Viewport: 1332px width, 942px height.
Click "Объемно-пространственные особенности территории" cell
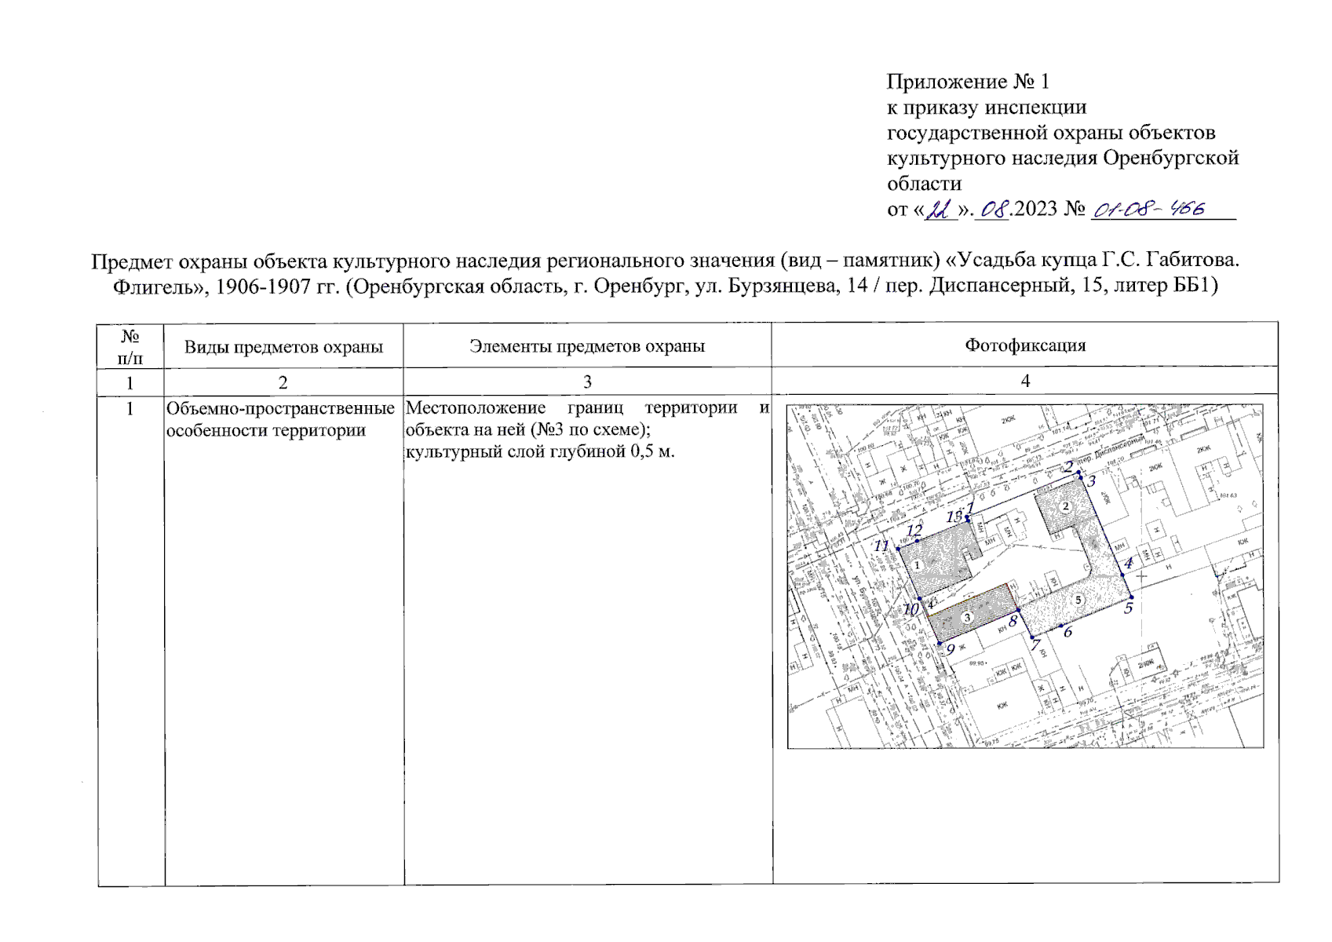[280, 419]
